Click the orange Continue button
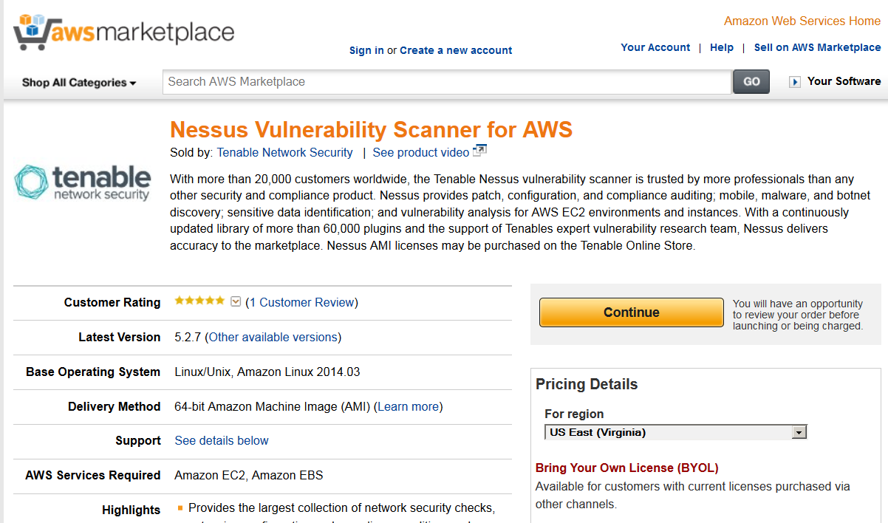This screenshot has width=888, height=523. point(632,312)
